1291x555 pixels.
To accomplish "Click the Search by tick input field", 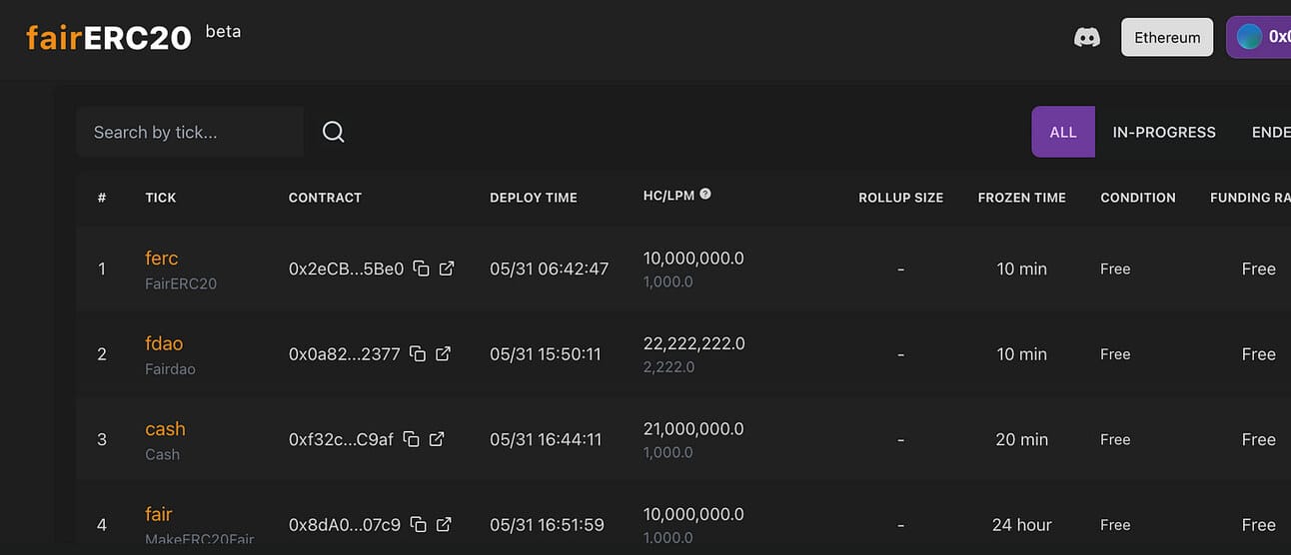I will coord(189,132).
